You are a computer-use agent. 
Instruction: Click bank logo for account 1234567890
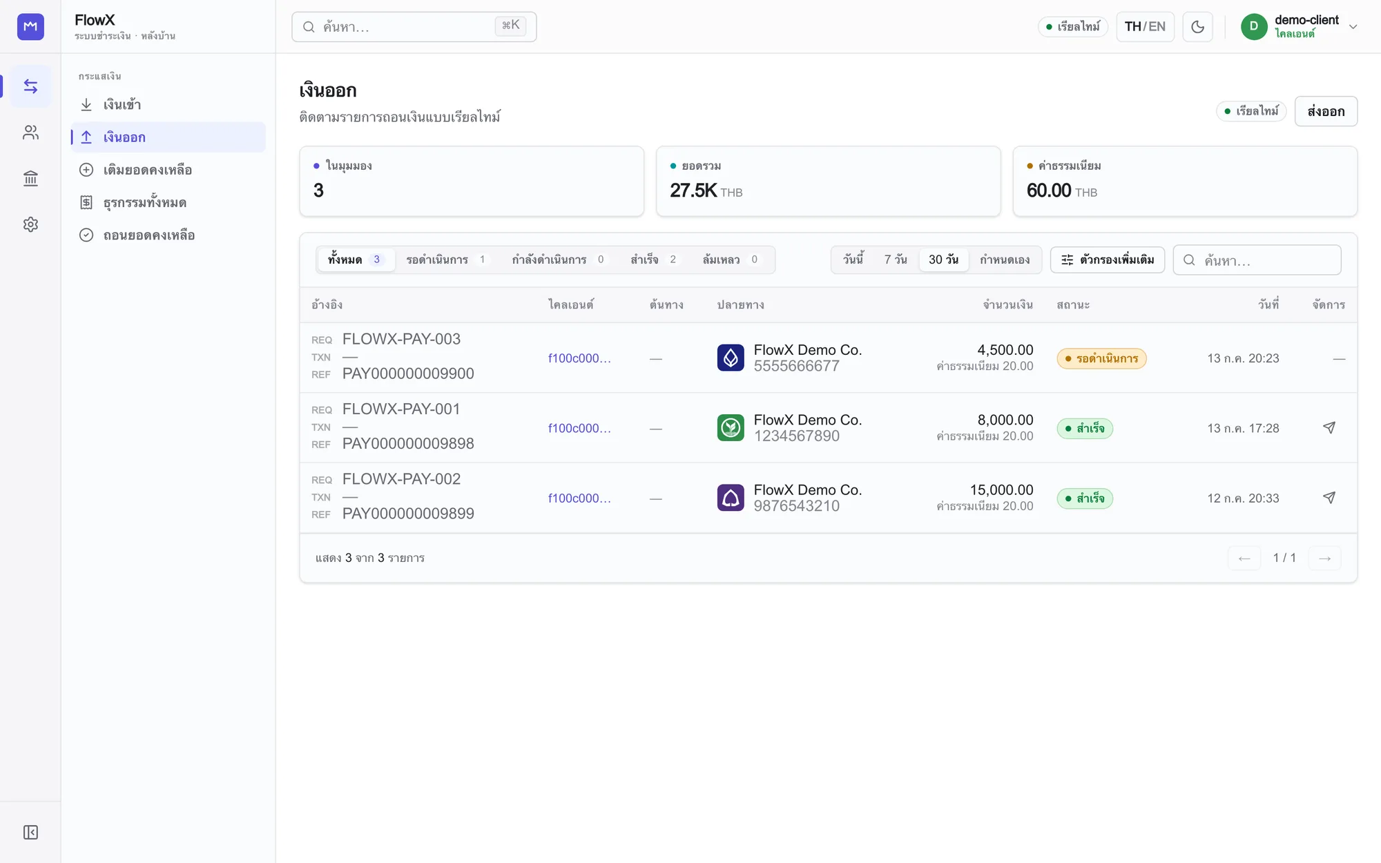tap(731, 428)
